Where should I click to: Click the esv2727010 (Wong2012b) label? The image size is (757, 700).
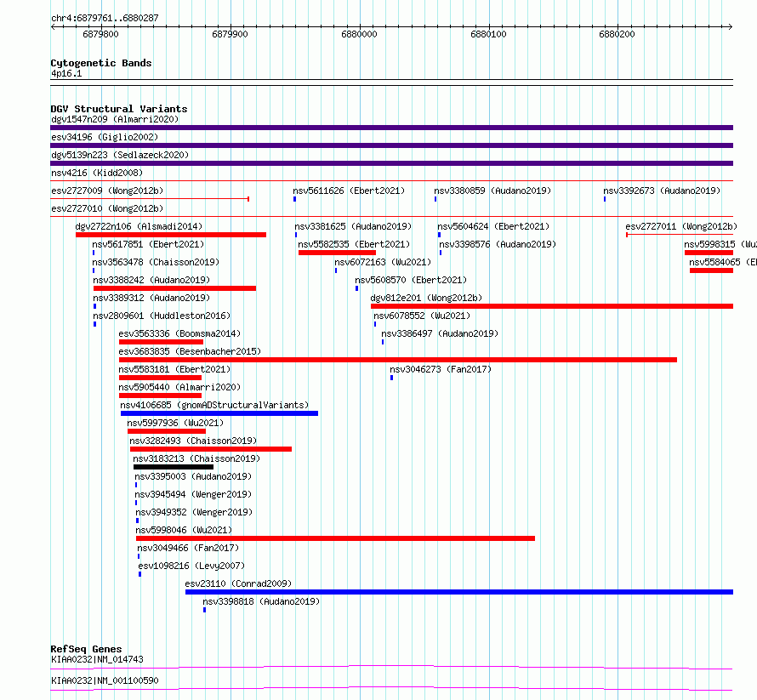(107, 208)
